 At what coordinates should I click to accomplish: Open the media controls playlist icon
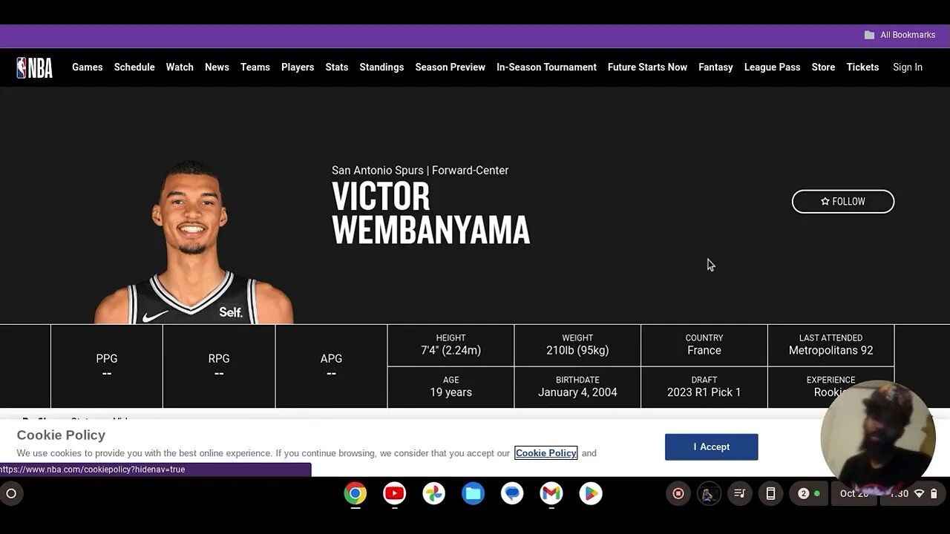tap(739, 493)
